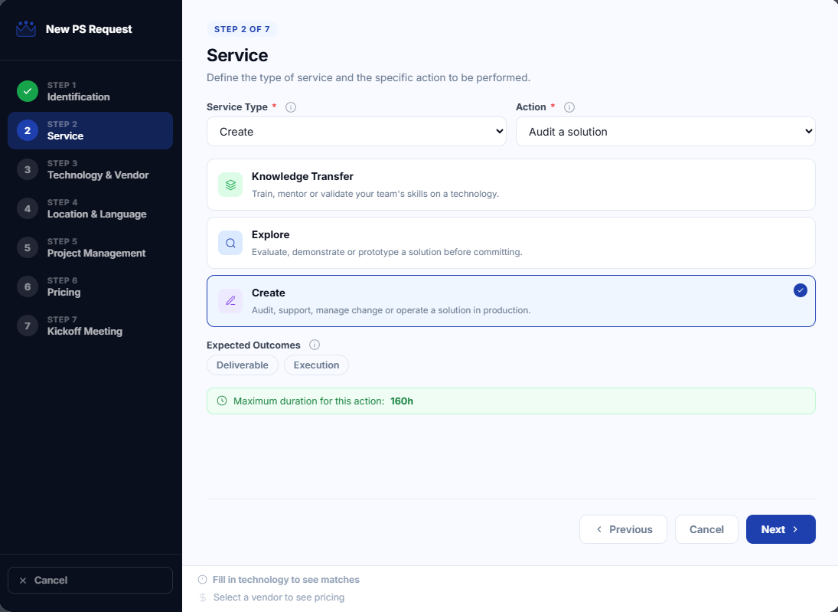Click the Knowledge Transfer card description text
This screenshot has height=612, width=838.
coord(375,194)
